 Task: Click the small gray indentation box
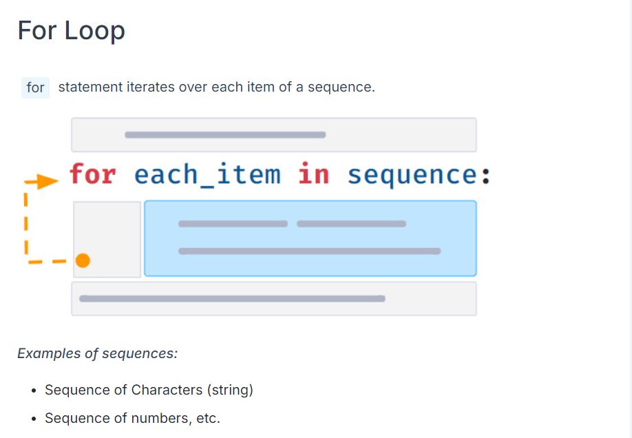pyautogui.click(x=107, y=239)
